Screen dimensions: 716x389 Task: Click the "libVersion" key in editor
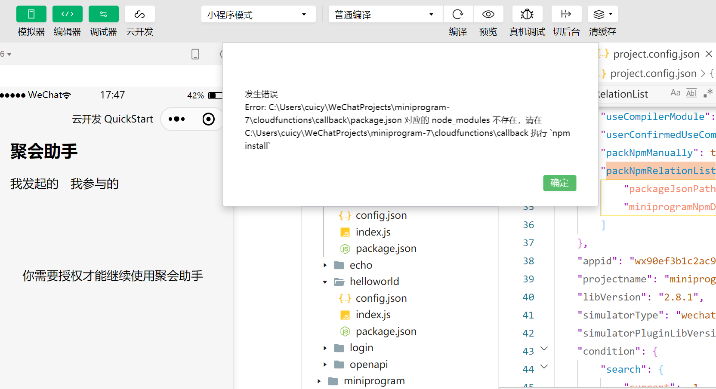(611, 297)
